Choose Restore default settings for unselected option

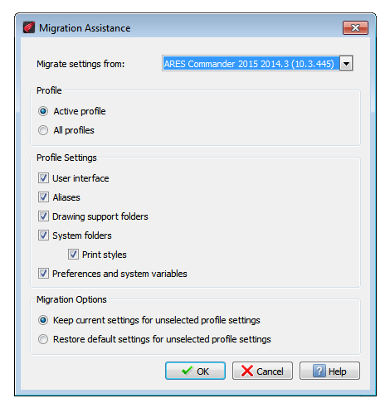click(x=43, y=339)
